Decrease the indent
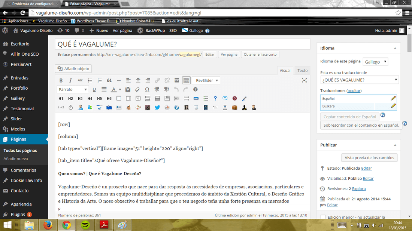 pos(157,89)
